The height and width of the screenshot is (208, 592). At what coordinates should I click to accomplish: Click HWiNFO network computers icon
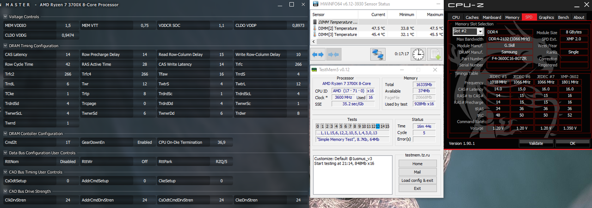click(x=378, y=54)
